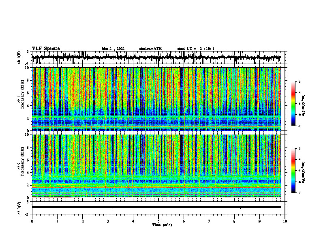This screenshot has width=321, height=248.
Task: Click the ch.2 frequency tick label "8"
Action: coord(28,148)
